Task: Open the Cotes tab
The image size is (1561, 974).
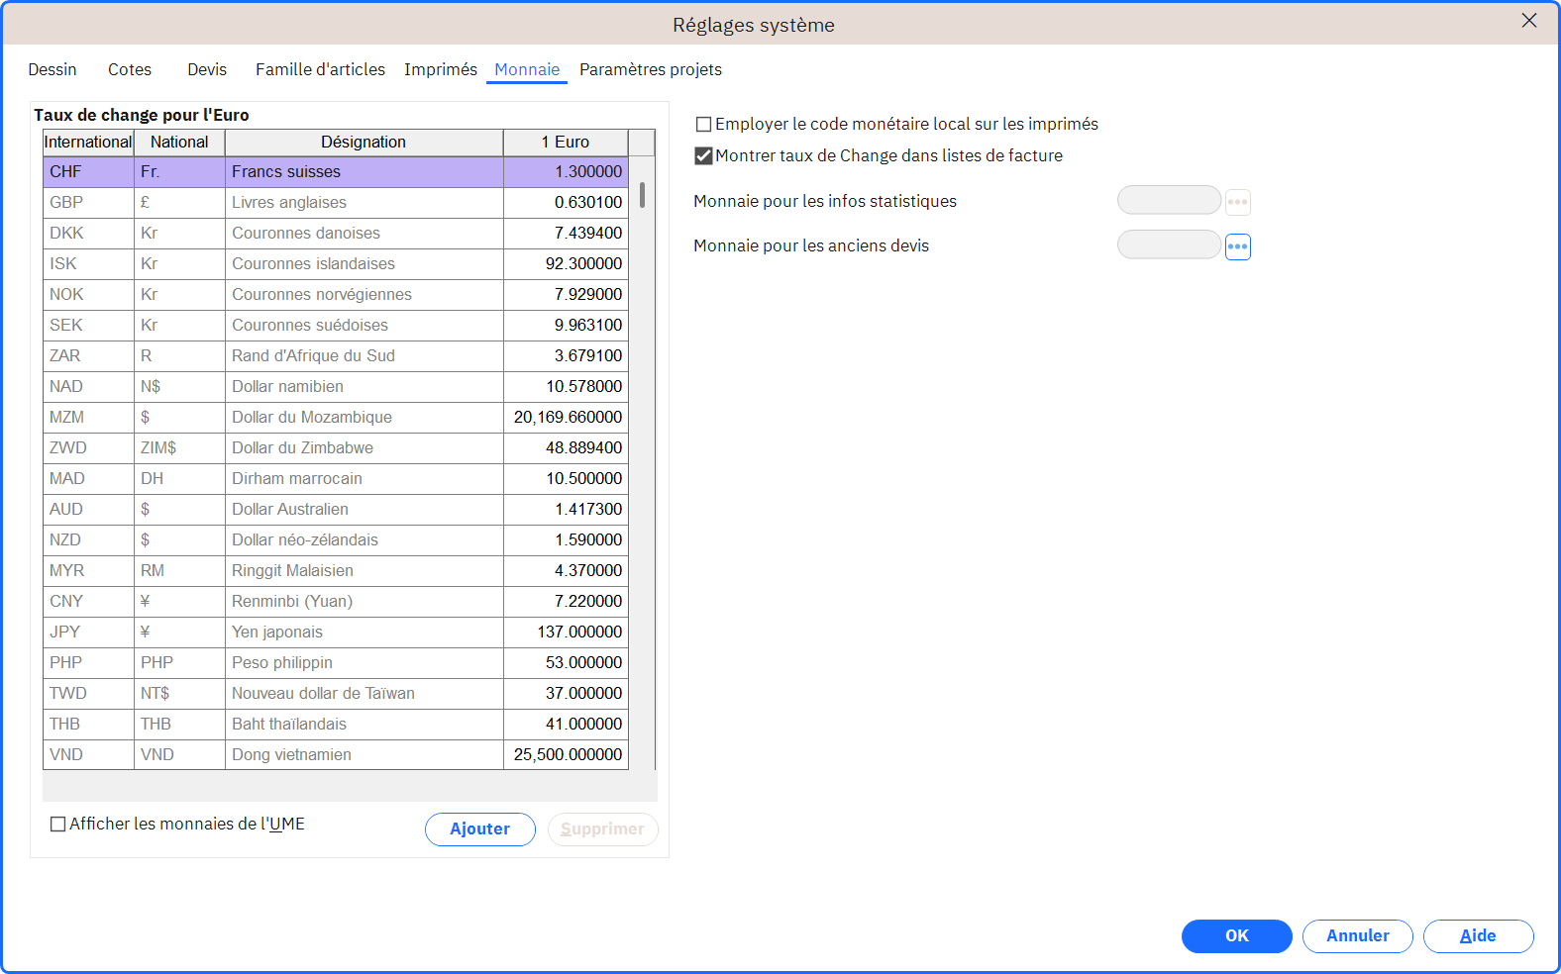Action: 130,69
